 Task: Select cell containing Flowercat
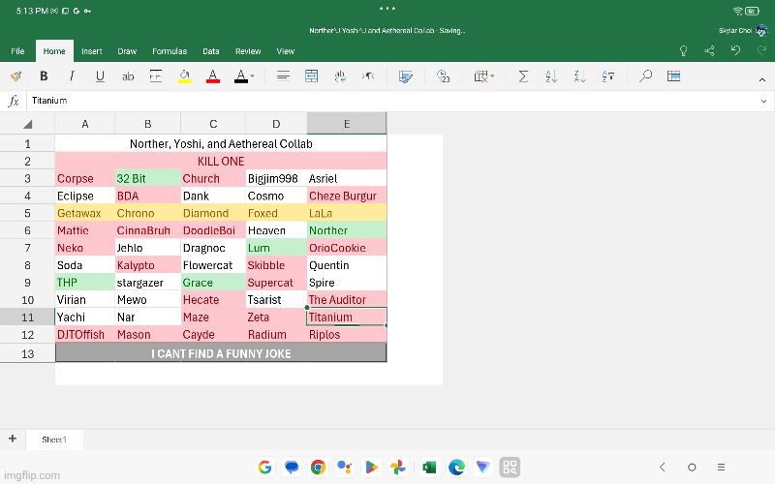(213, 265)
